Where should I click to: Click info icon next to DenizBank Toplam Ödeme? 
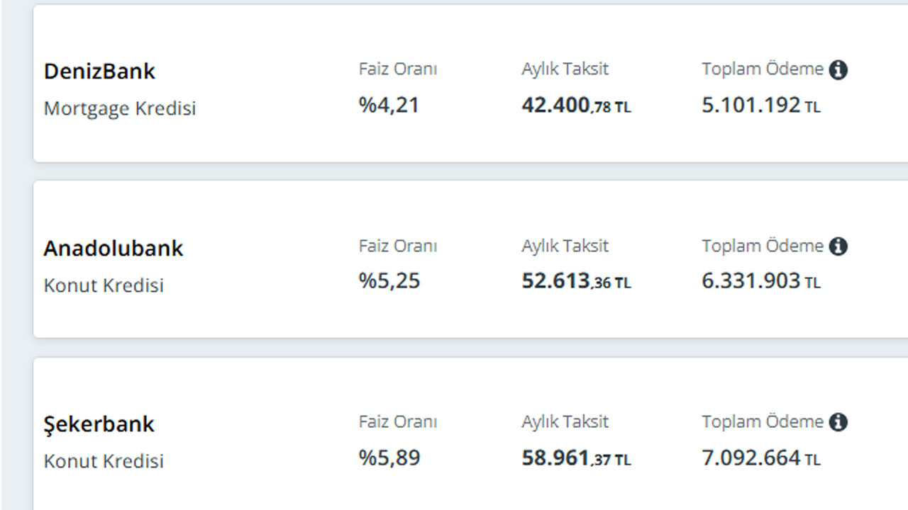[838, 69]
